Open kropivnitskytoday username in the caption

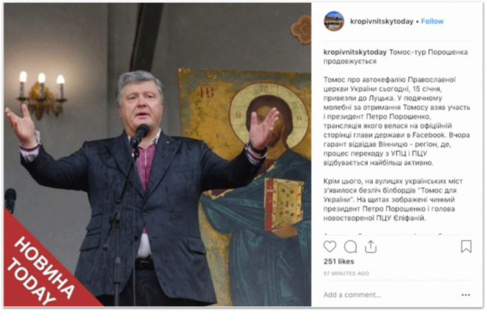[355, 52]
